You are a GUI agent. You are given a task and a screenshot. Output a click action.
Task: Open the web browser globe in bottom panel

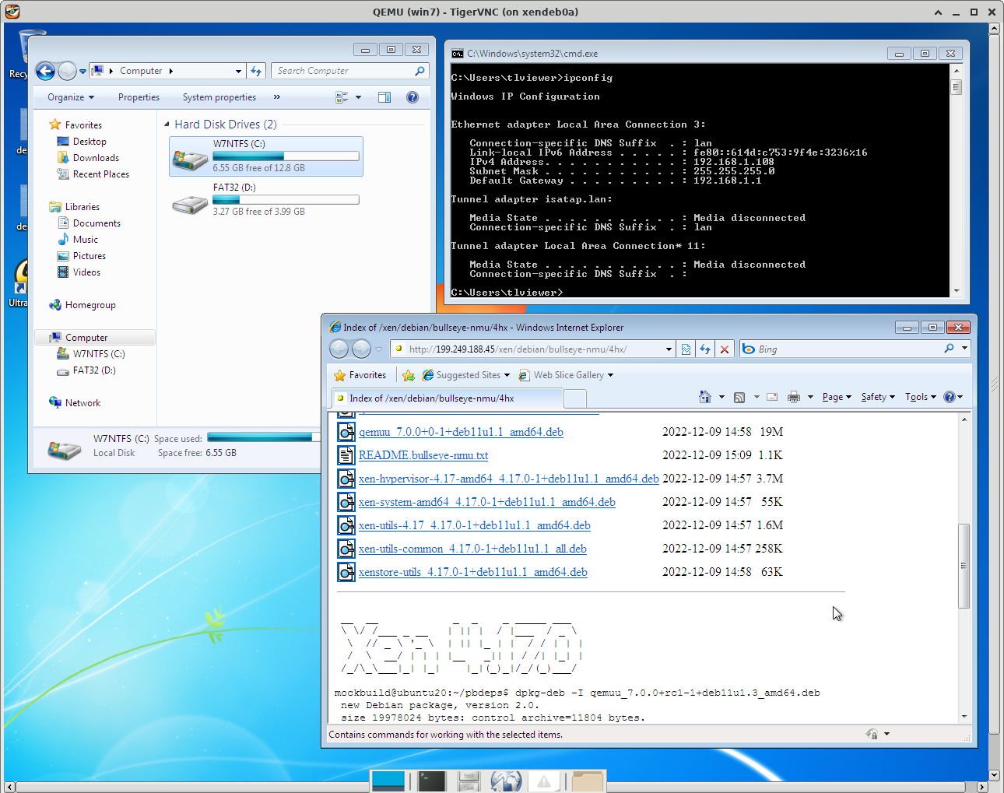pyautogui.click(x=506, y=781)
